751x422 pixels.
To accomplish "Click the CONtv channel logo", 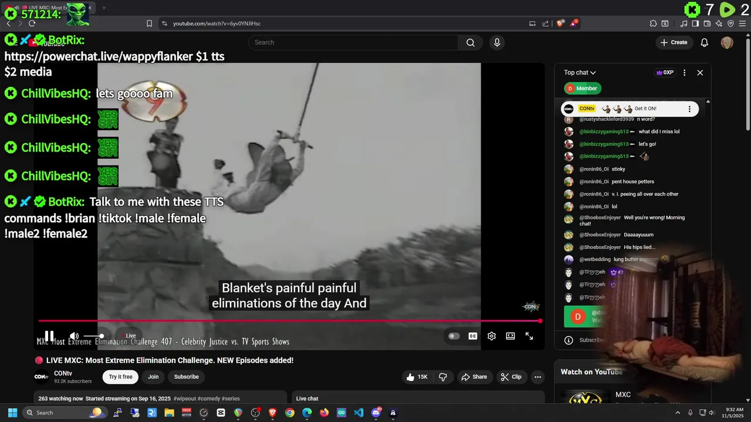I will point(41,377).
